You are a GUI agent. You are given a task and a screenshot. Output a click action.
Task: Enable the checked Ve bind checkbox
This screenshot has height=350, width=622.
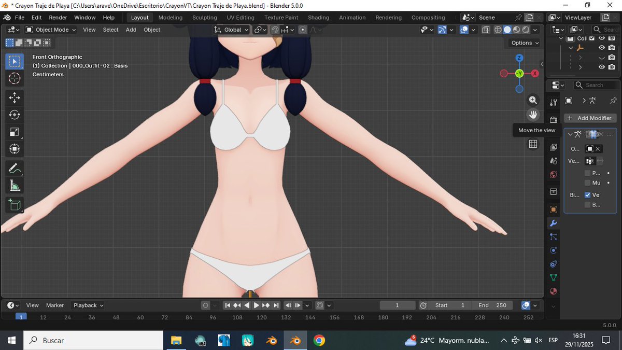(587, 195)
